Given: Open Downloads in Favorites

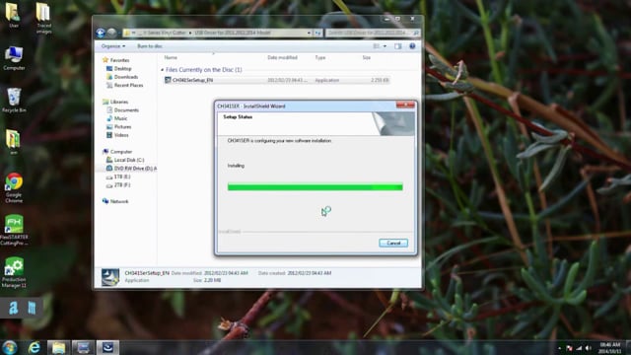Looking at the screenshot, I should [126, 77].
